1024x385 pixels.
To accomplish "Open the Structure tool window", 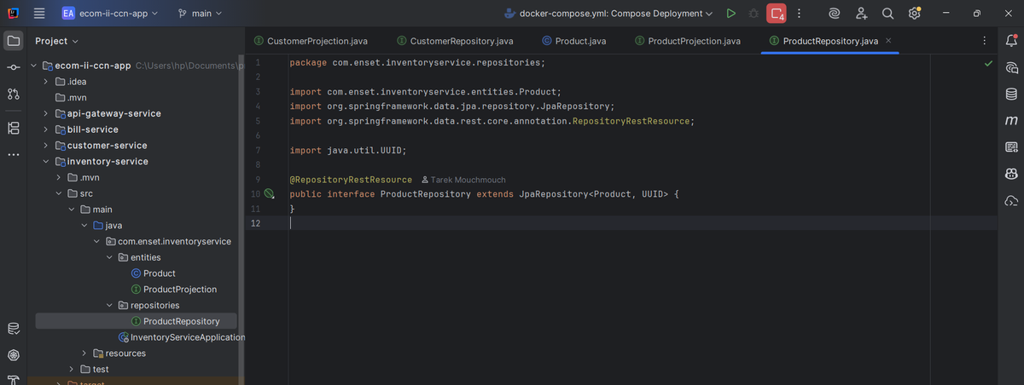I will (13, 128).
